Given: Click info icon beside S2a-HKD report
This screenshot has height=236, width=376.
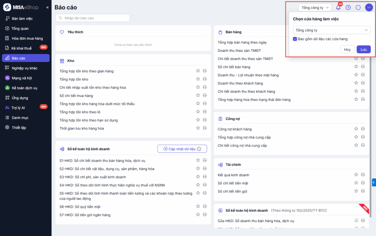Looking at the screenshot, I should click(356, 221).
